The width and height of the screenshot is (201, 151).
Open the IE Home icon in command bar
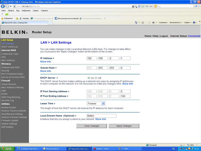point(136,22)
